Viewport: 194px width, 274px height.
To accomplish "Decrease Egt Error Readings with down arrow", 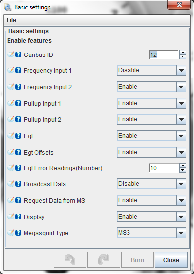I will tap(183, 170).
